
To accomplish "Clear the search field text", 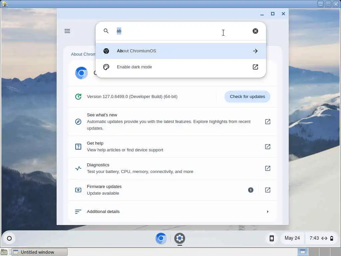I will pyautogui.click(x=255, y=31).
